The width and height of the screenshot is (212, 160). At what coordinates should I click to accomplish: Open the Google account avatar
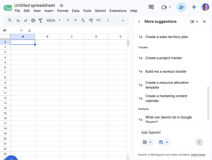click(205, 7)
